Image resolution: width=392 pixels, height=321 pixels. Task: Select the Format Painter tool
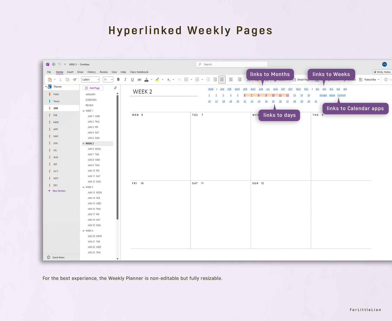[75, 79]
